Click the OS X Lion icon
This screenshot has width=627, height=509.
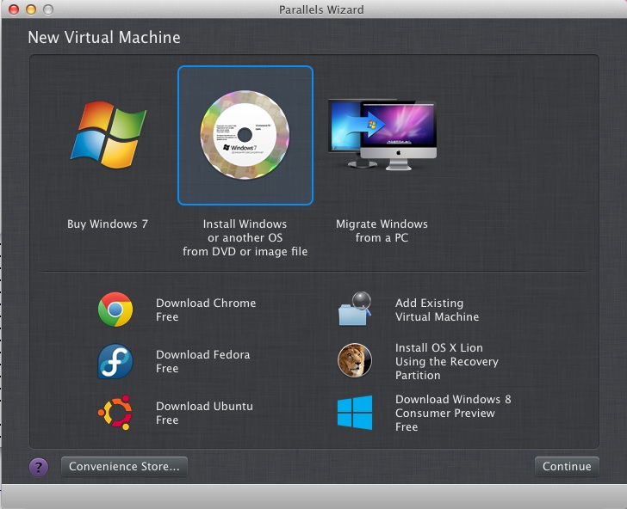tap(355, 360)
